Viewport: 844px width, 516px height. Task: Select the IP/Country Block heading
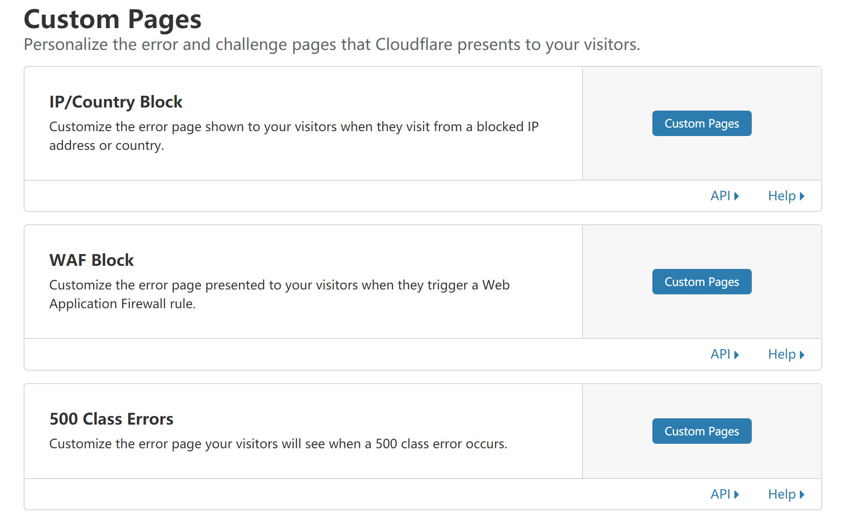pos(116,102)
